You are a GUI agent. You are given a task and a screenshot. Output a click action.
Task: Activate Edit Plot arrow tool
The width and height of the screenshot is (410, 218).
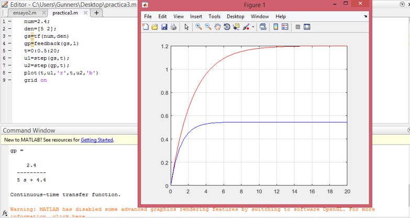click(186, 27)
